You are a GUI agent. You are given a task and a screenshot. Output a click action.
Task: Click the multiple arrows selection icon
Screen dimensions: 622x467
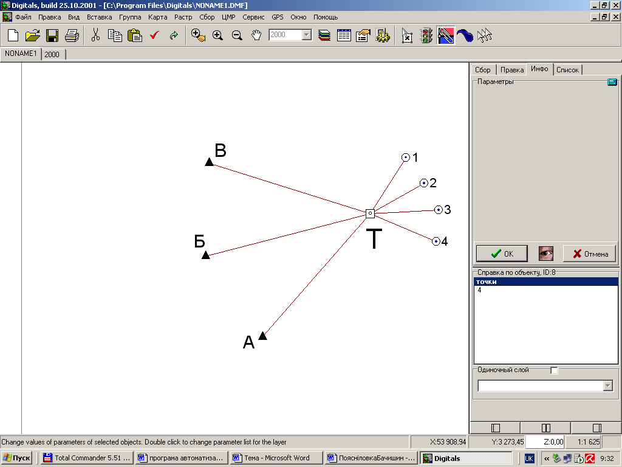point(484,35)
